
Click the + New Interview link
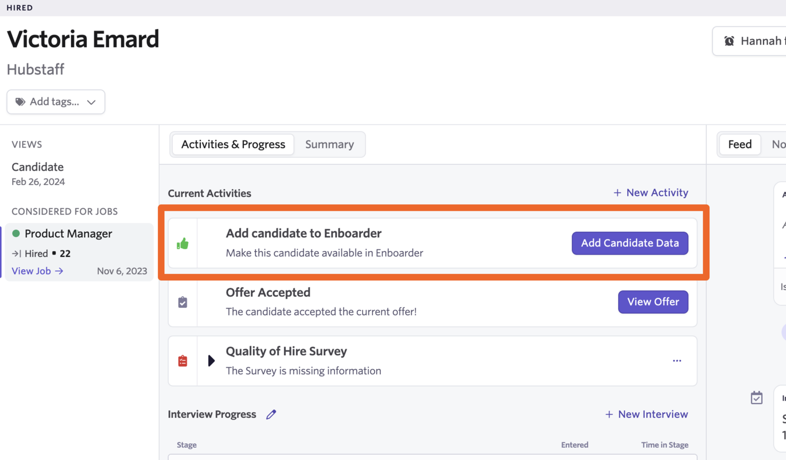[x=647, y=414]
